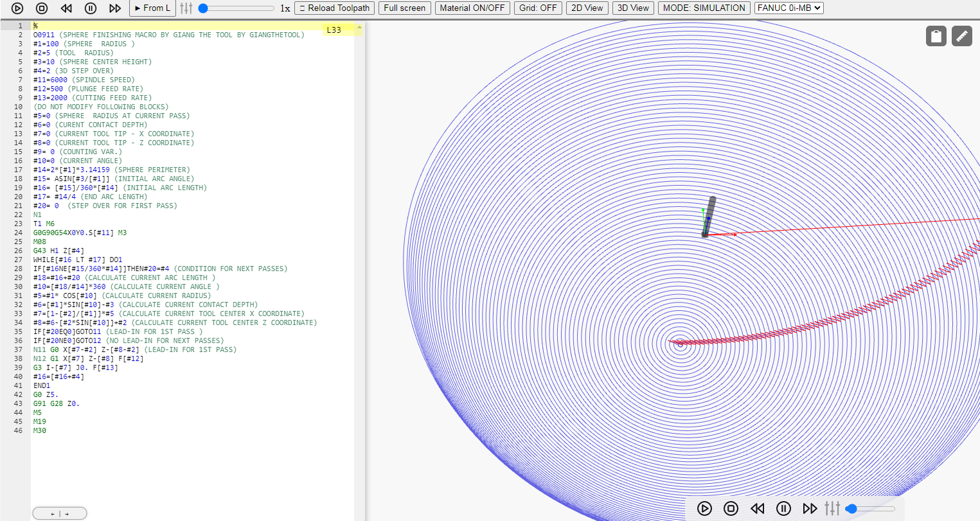
Task: Start simulation with top toolbar play icon
Action: click(17, 8)
